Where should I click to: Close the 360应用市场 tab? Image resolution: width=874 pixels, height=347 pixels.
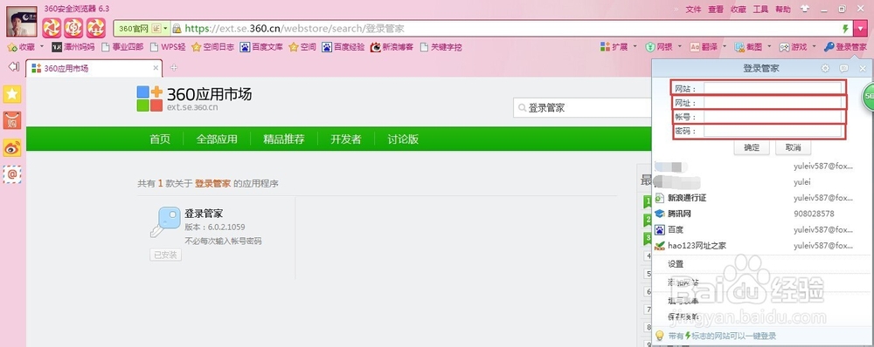(x=156, y=68)
